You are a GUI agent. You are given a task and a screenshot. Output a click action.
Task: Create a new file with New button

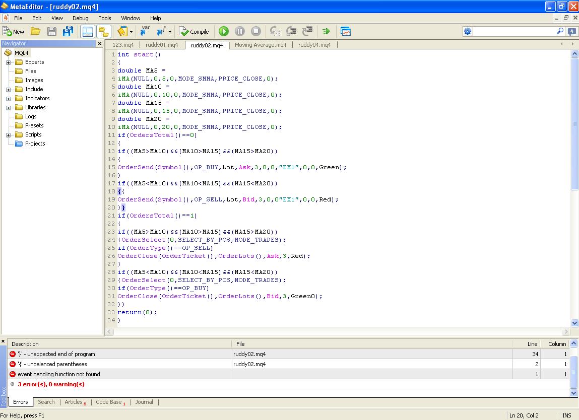[13, 31]
